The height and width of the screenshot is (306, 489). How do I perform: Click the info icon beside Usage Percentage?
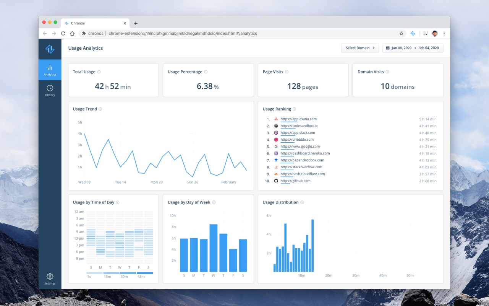pyautogui.click(x=206, y=72)
